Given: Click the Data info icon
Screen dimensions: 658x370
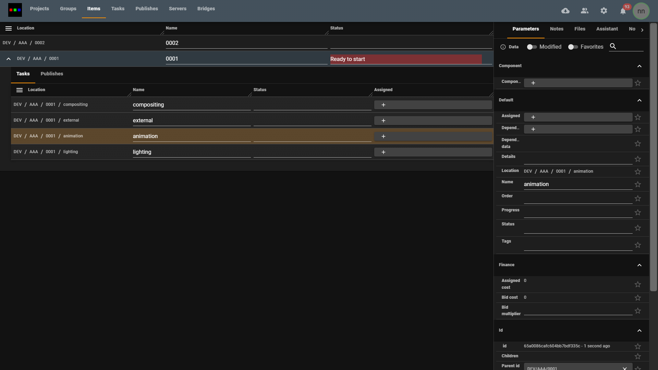Looking at the screenshot, I should point(503,47).
